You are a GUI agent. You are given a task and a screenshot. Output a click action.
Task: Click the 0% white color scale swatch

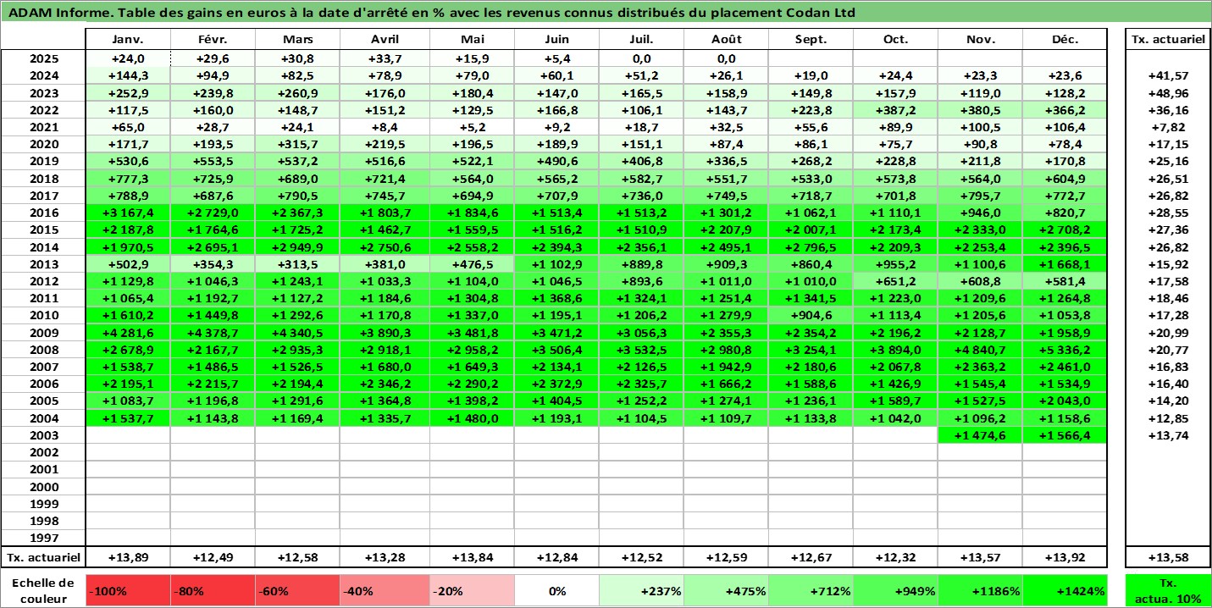click(x=556, y=590)
